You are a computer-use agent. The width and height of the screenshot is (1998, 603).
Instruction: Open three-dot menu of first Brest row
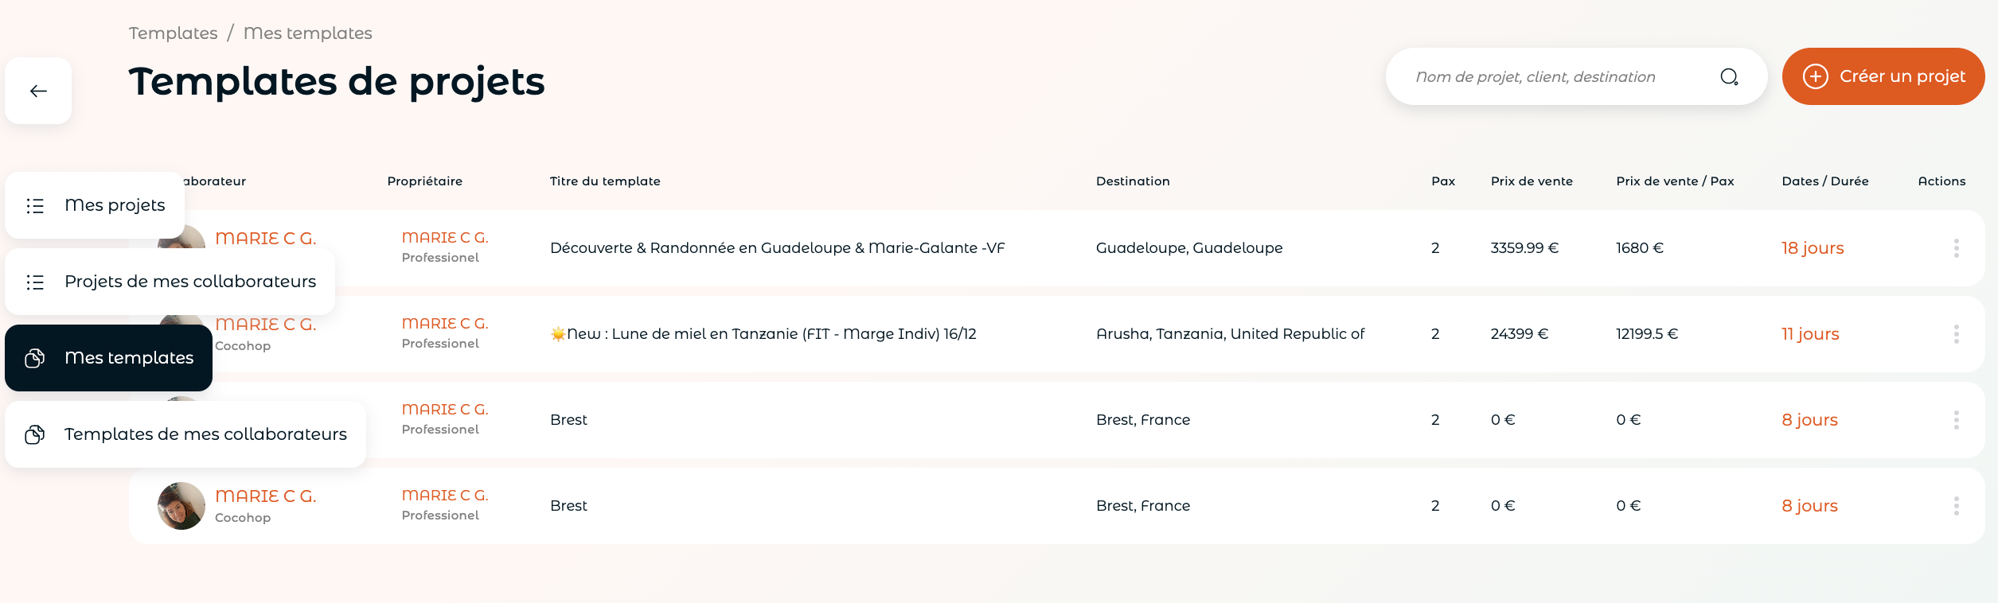pyautogui.click(x=1956, y=420)
